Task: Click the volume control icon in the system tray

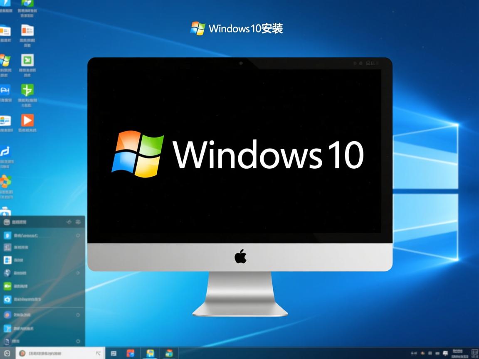Action: point(437,353)
